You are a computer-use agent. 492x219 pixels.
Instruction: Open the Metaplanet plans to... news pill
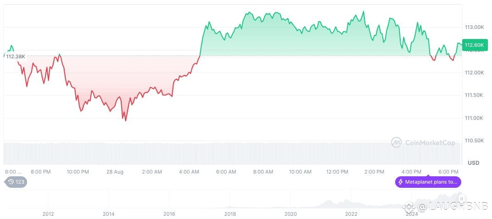[428, 182]
